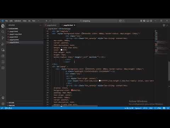
Task: Open the fourth file in explorer list
Action: tap(14, 40)
